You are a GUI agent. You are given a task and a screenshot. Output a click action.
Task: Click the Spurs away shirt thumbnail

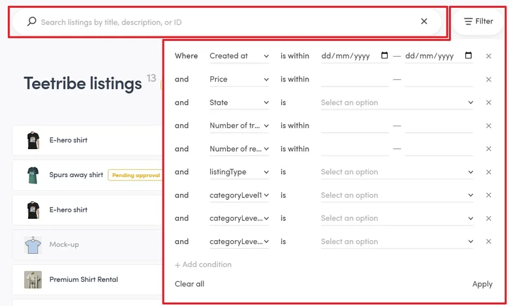point(33,175)
